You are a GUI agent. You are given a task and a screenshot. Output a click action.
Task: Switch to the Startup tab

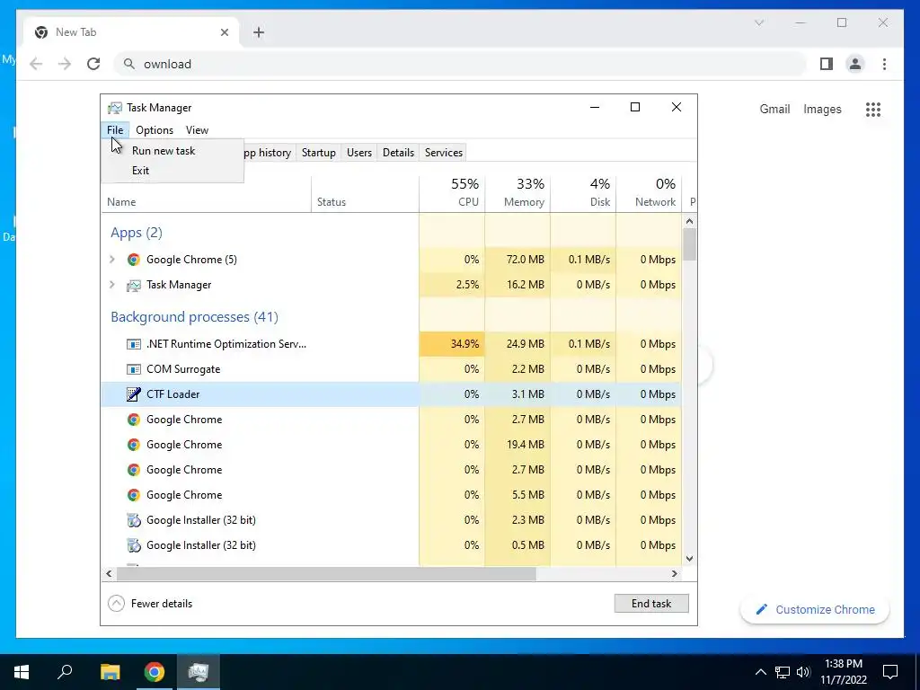(319, 153)
